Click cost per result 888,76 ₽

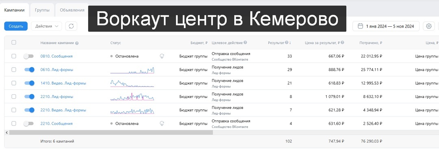(336, 70)
